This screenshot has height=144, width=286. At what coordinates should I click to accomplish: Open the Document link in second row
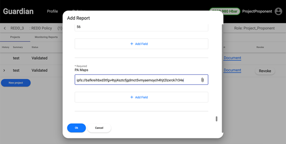coord(232,70)
